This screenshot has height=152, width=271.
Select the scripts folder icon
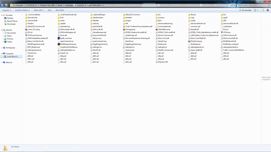pos(189,21)
